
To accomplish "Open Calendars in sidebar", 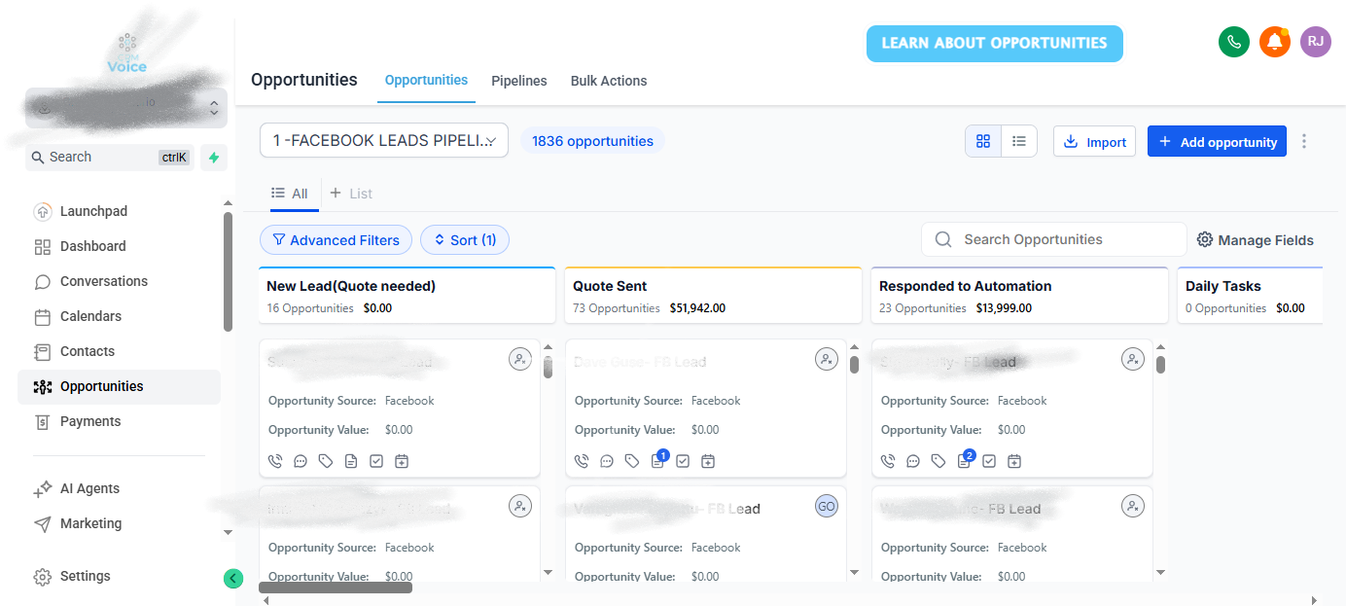I will click(x=119, y=316).
